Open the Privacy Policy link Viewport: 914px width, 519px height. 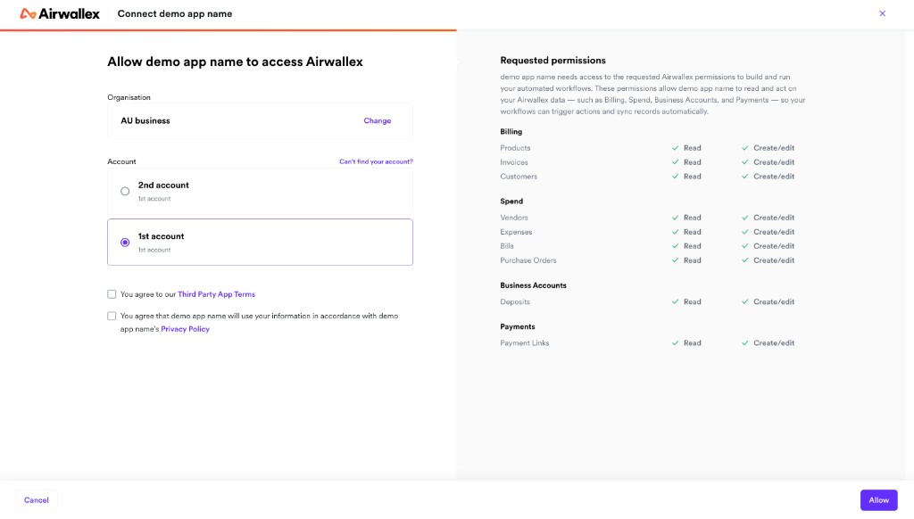coord(185,329)
